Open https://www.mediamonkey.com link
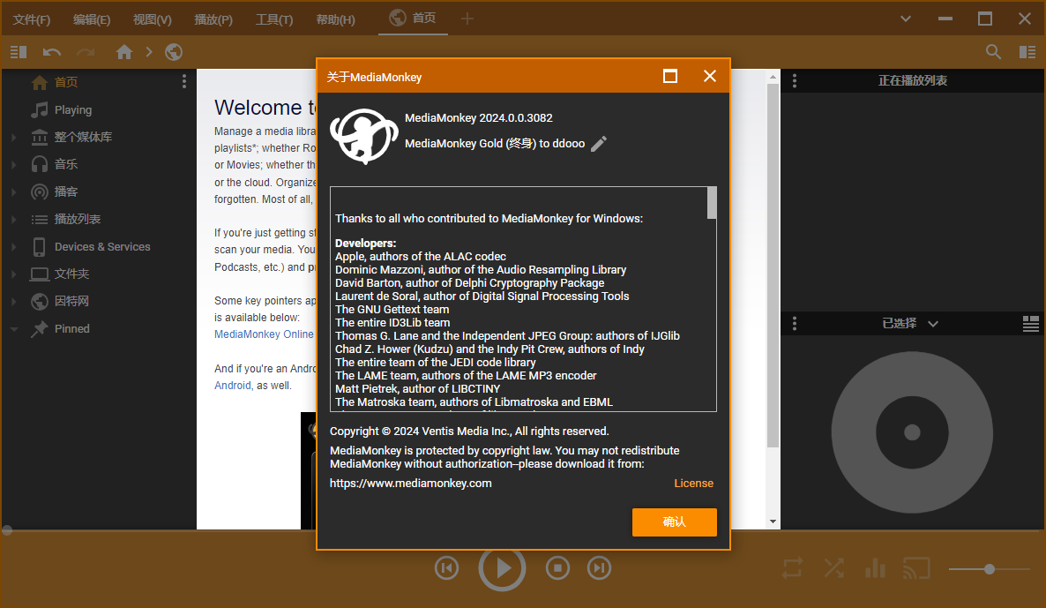Image resolution: width=1046 pixels, height=608 pixels. (411, 484)
